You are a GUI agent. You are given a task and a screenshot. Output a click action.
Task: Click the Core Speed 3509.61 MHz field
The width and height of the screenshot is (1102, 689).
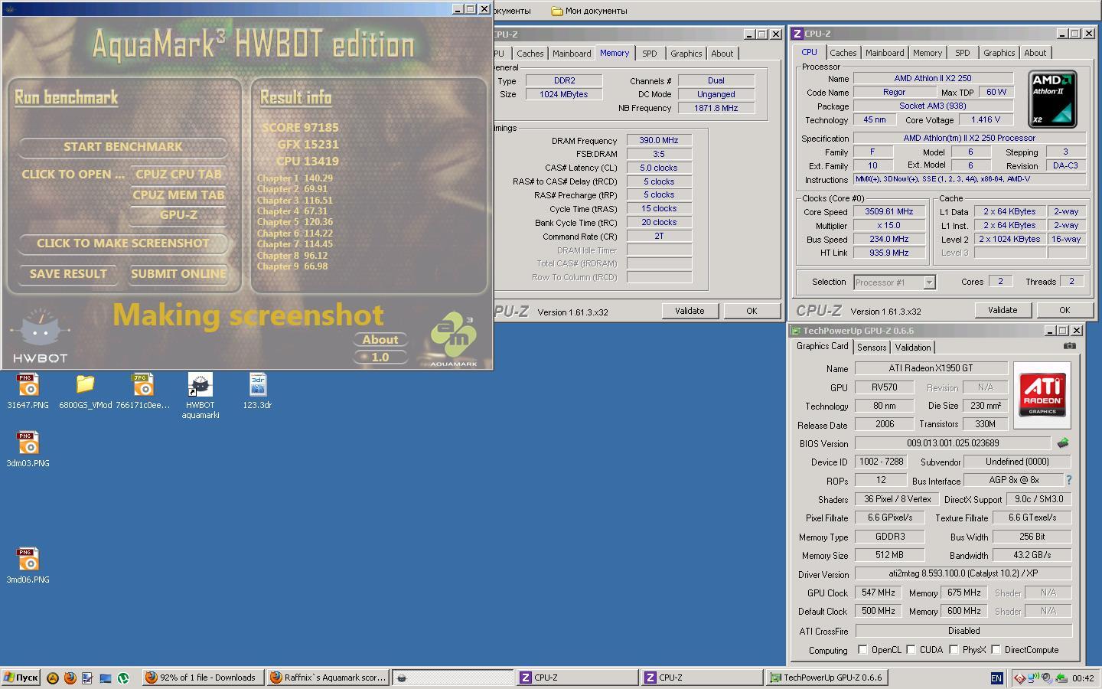(889, 211)
